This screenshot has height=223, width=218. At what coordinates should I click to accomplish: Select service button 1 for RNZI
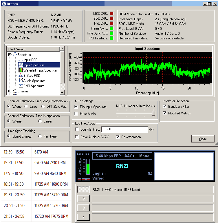(x=83, y=190)
